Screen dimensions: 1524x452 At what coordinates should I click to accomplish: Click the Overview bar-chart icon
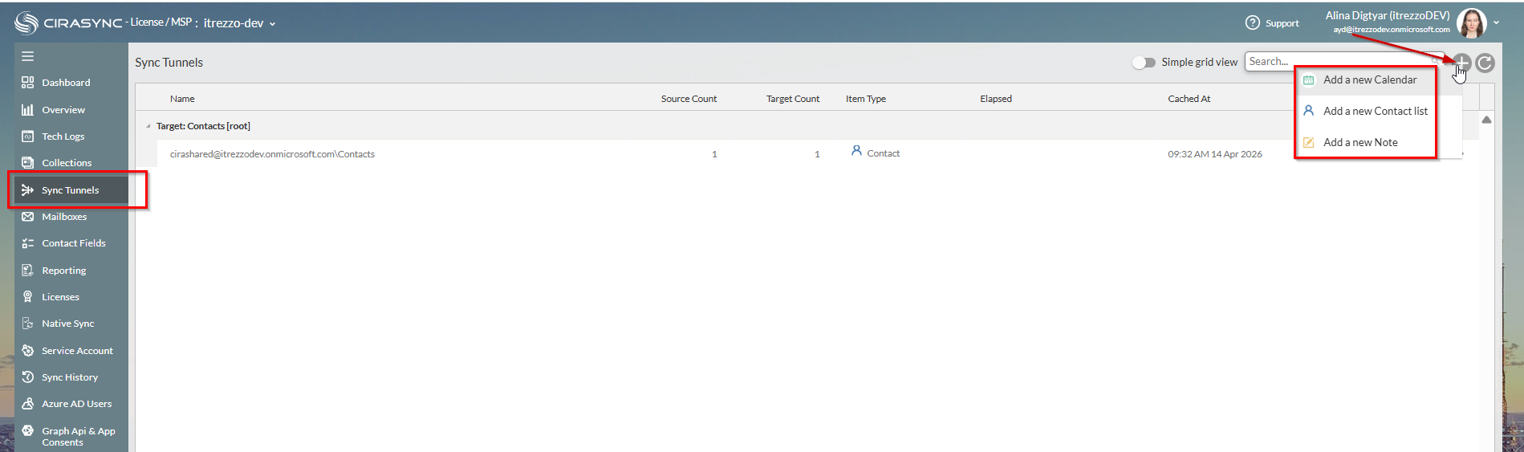coord(27,109)
